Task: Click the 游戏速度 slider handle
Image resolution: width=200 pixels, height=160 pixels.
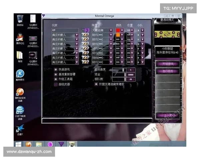Action: [x=123, y=70]
